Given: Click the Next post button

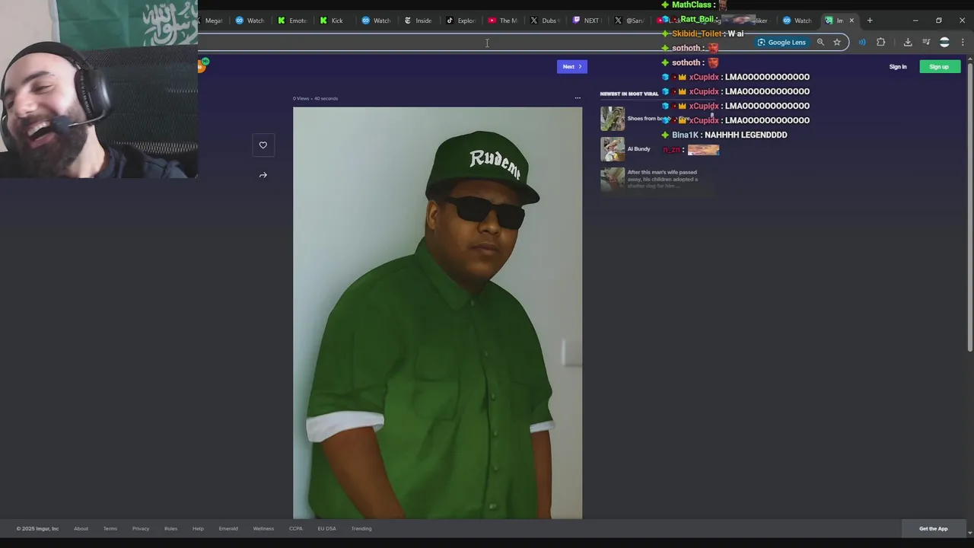Looking at the screenshot, I should point(572,67).
